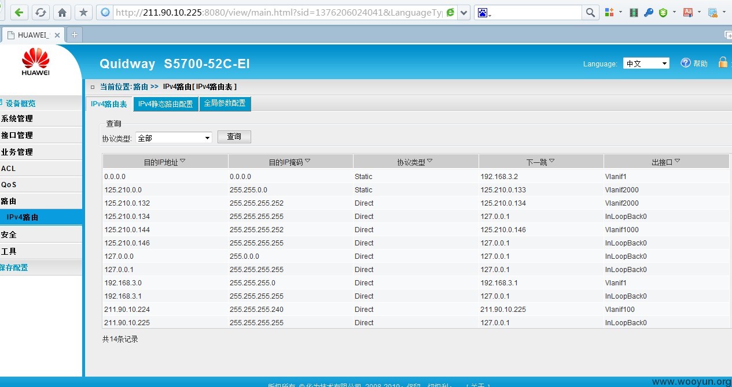
Task: Click the blue key toolbar icon
Action: pos(649,12)
